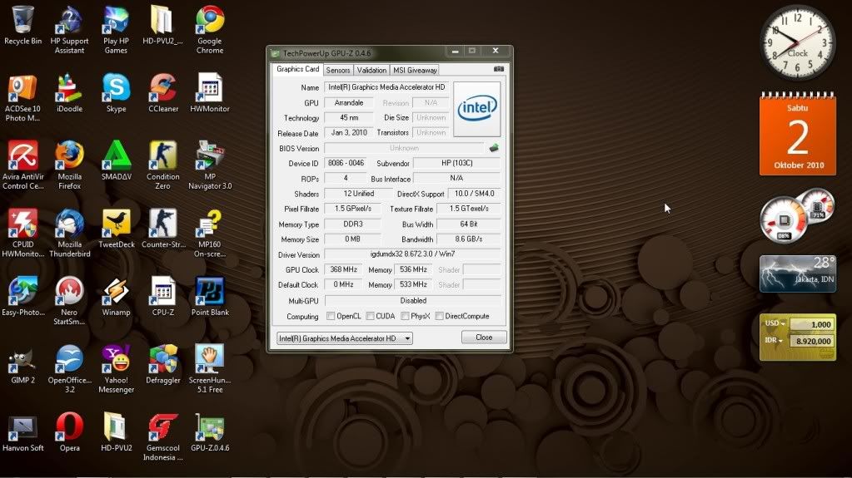Open SMADAV antivirus icon
The width and height of the screenshot is (852, 478).
(117, 161)
